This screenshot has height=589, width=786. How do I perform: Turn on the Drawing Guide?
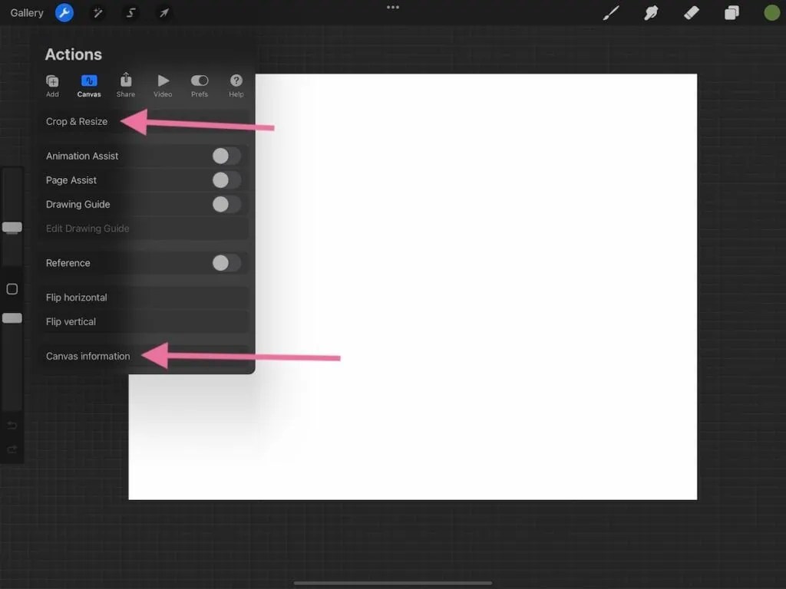[225, 204]
